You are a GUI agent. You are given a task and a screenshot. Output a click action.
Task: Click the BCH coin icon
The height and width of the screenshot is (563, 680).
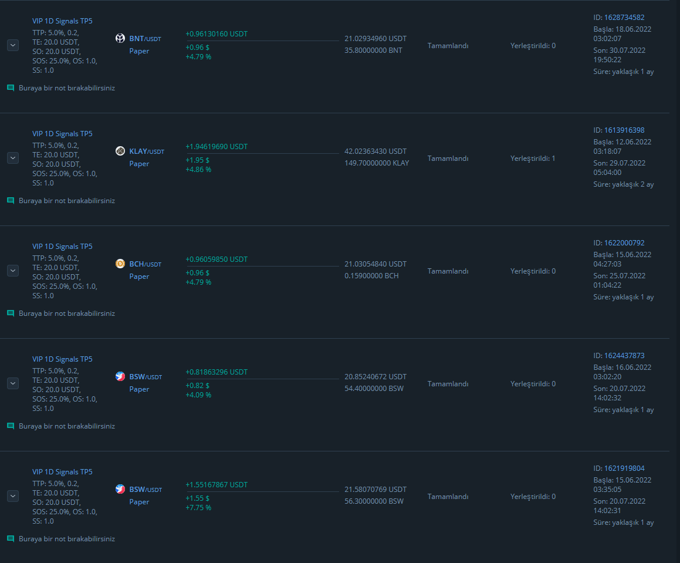click(x=120, y=264)
